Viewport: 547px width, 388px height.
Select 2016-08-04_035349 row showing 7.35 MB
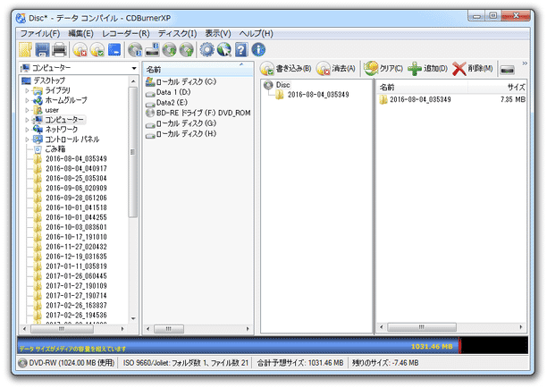[452, 100]
